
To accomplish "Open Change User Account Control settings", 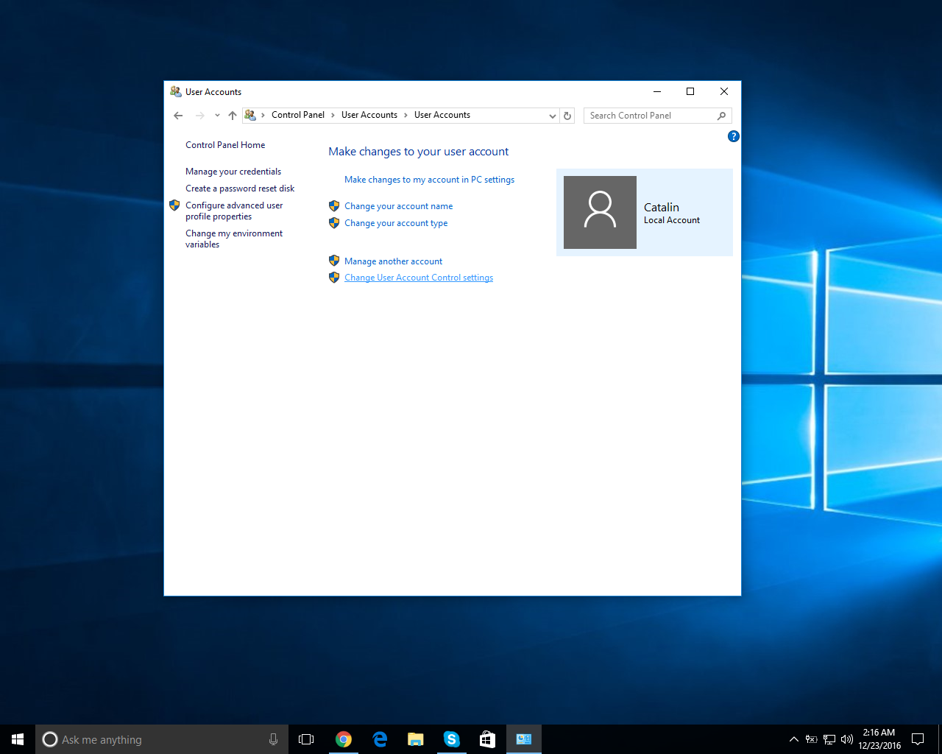I will point(419,278).
